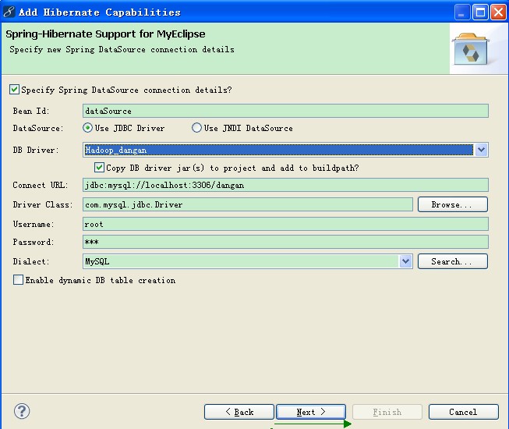Click the Bean Id label

[31, 111]
